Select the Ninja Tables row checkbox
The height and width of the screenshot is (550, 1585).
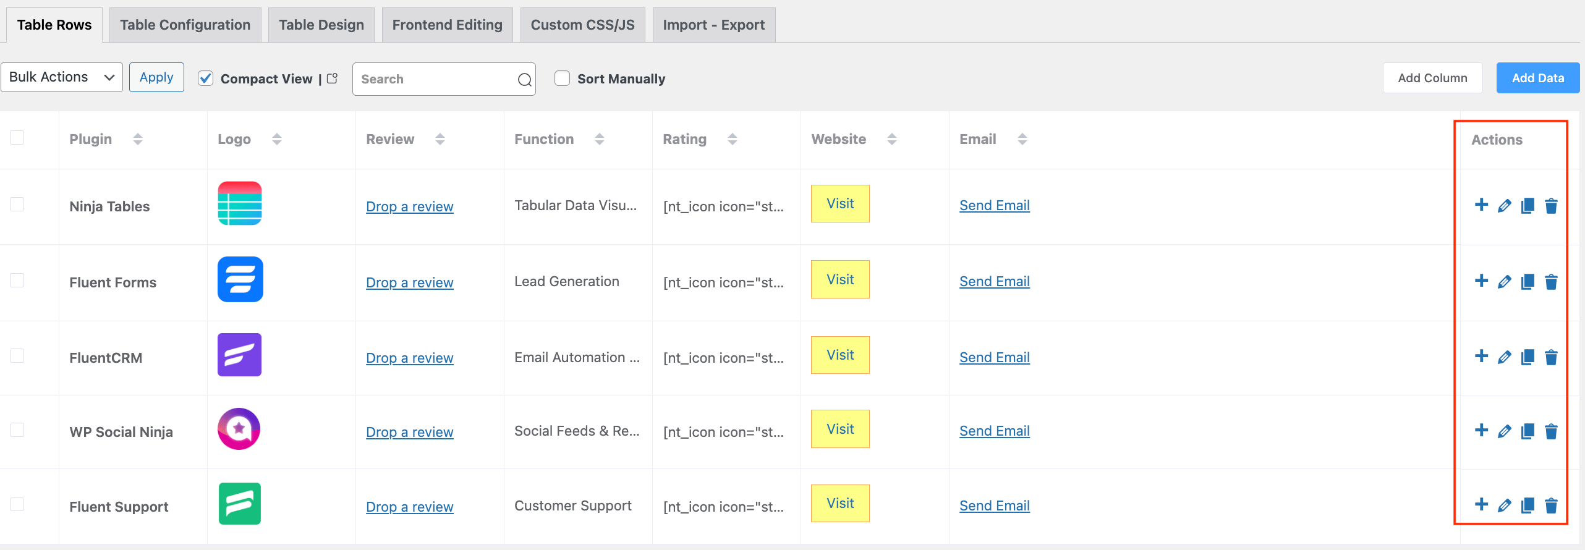[x=17, y=204]
